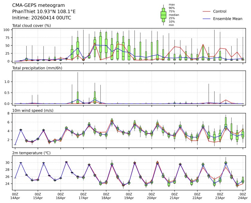Click the 00Z 17Apr time axis label
The height and width of the screenshot is (203, 251).
(83, 196)
